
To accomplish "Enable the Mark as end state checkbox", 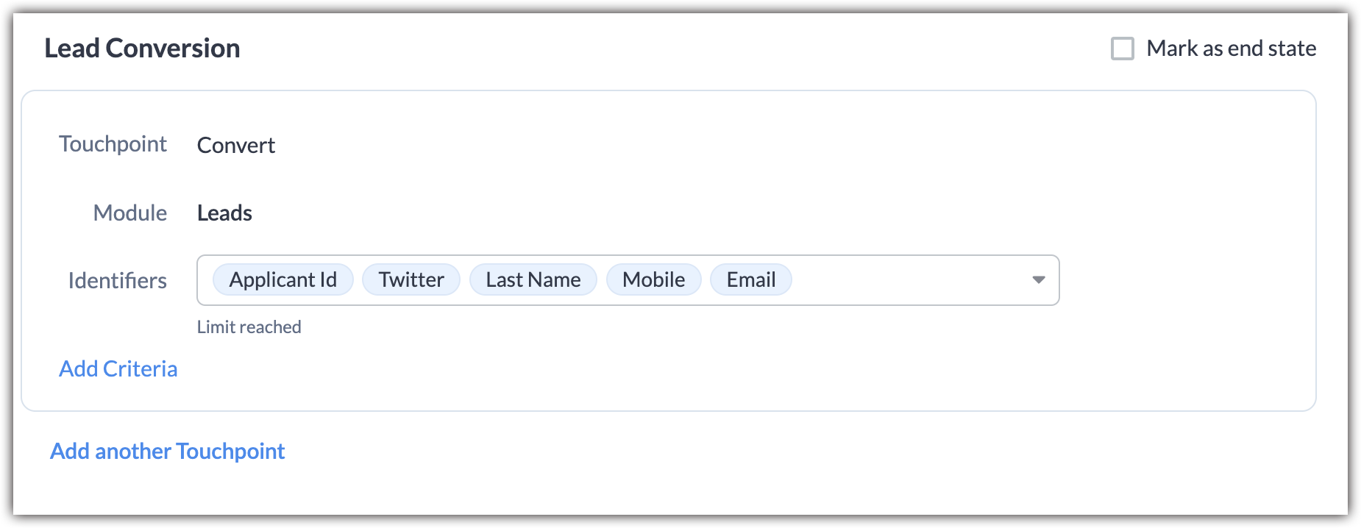I will (x=1122, y=49).
